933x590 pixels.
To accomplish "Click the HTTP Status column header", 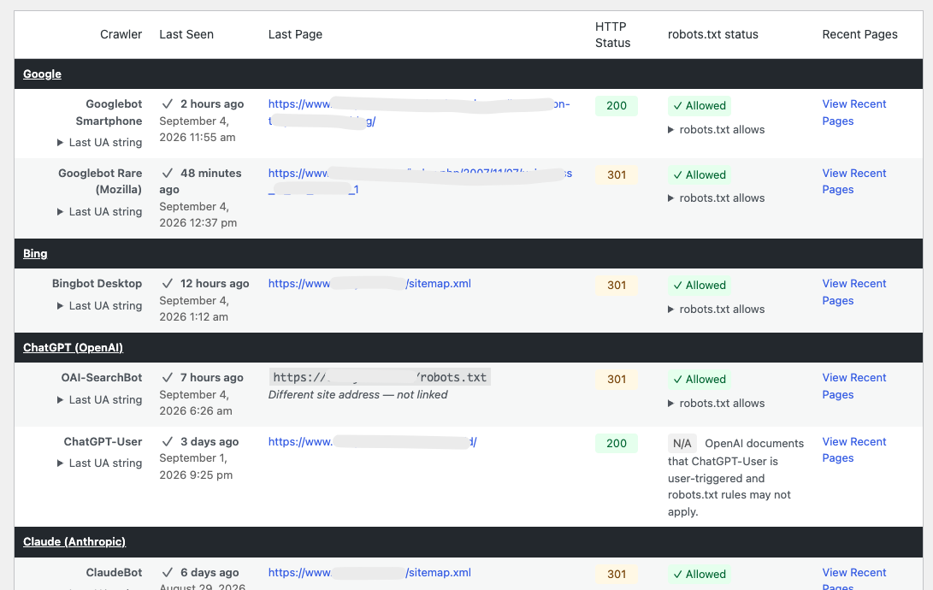I will [x=612, y=34].
